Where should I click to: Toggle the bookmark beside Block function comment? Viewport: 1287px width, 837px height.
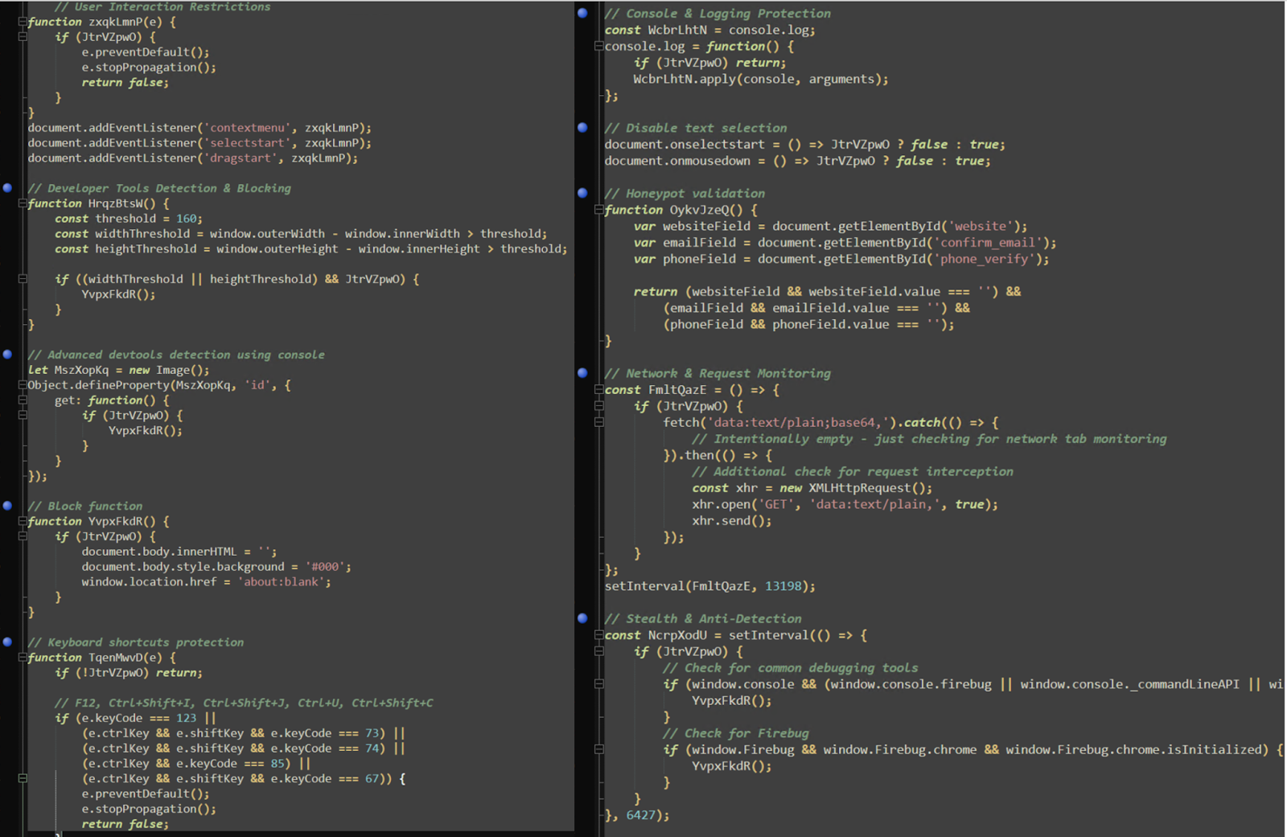(x=7, y=506)
